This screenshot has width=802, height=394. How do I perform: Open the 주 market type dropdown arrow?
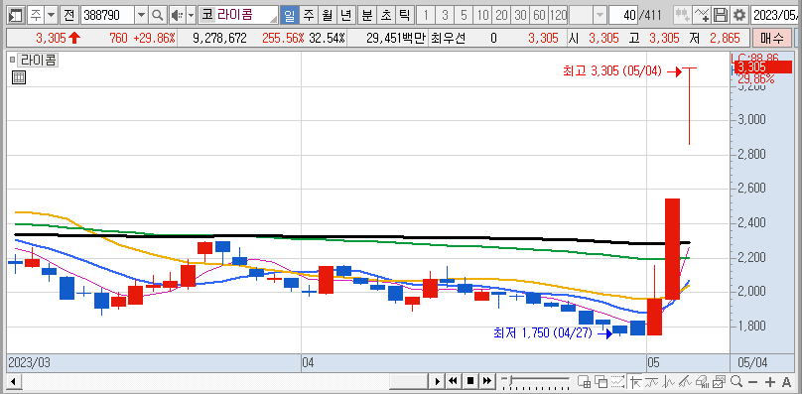(52, 15)
